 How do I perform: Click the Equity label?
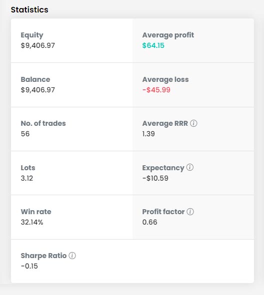[x=32, y=35]
